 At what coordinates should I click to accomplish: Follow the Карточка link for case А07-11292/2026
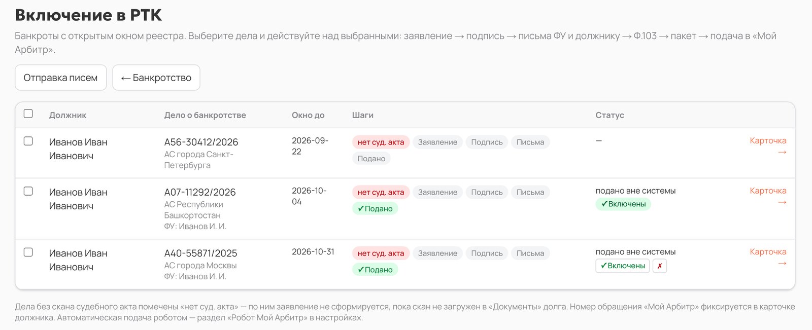[x=768, y=196]
